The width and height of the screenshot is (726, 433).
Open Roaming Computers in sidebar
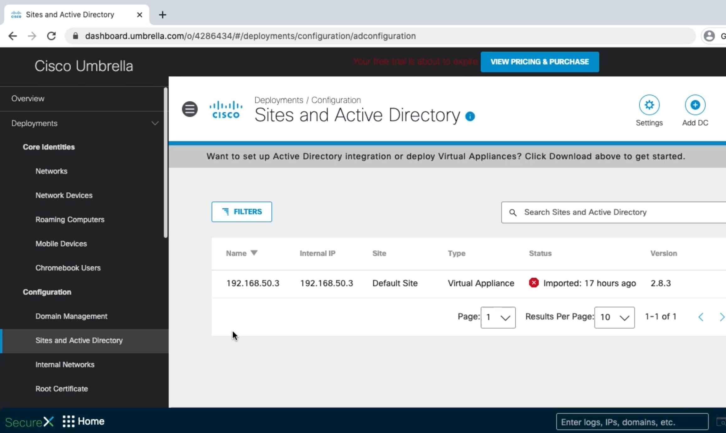(x=70, y=219)
